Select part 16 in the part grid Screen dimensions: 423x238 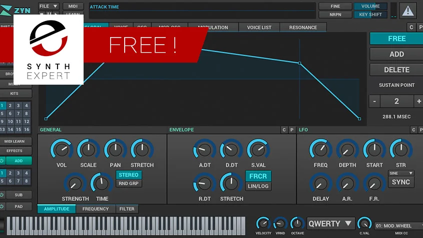point(27,129)
